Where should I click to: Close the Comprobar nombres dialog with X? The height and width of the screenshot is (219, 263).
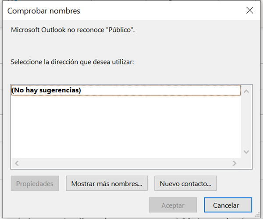click(x=249, y=11)
